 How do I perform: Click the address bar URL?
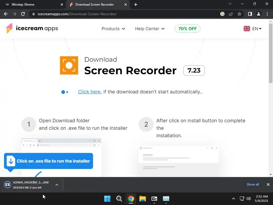pos(77,14)
